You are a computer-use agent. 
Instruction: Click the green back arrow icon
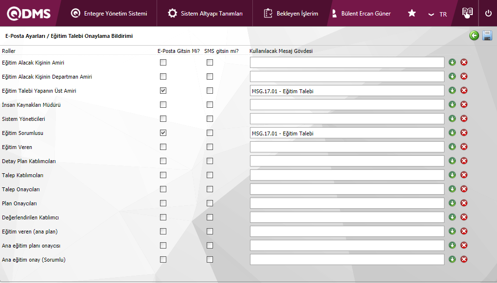[x=474, y=36]
